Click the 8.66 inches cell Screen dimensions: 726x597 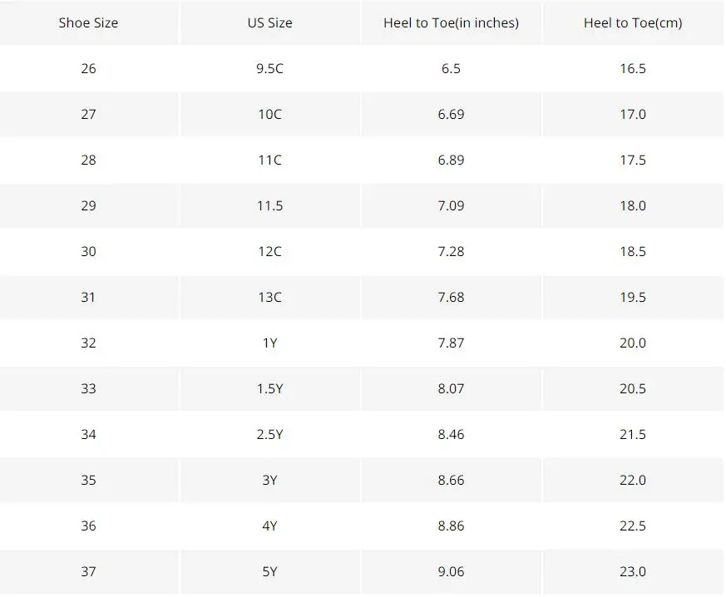click(x=451, y=480)
